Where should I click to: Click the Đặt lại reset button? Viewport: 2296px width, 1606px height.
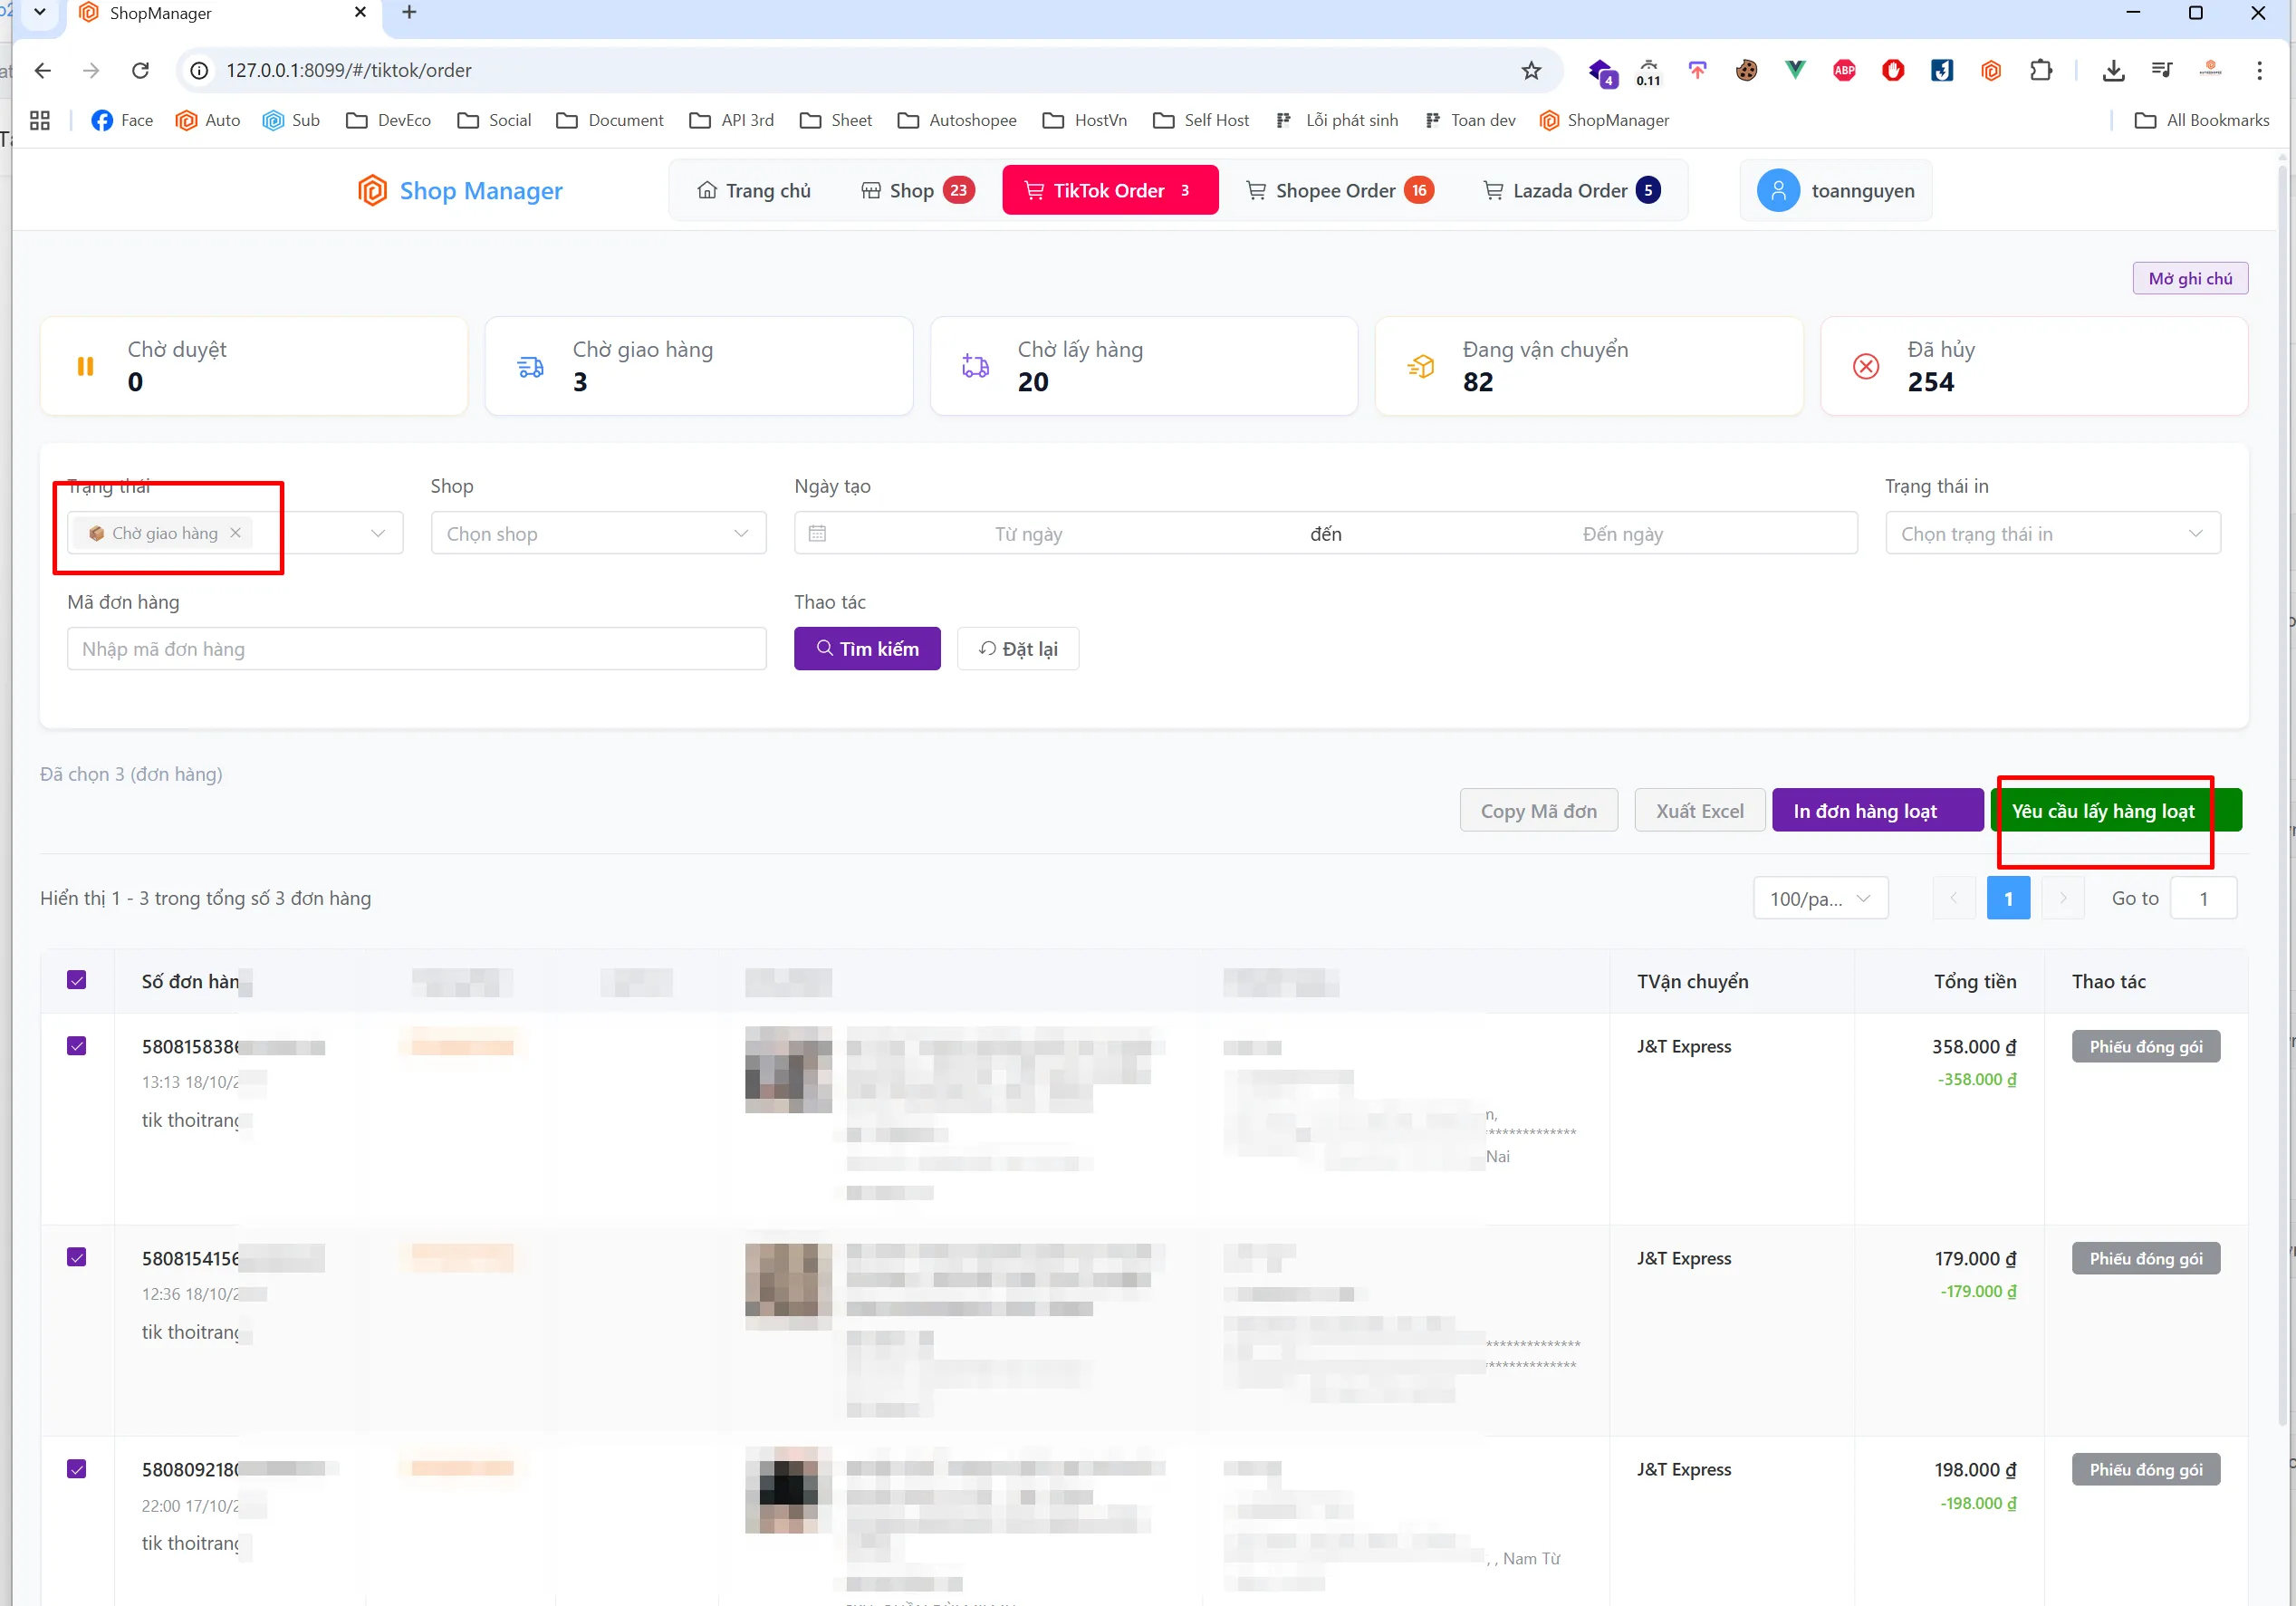click(1018, 649)
